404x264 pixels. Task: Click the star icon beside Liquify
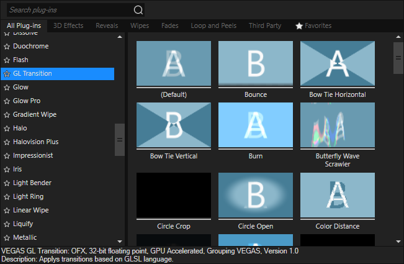(7, 224)
